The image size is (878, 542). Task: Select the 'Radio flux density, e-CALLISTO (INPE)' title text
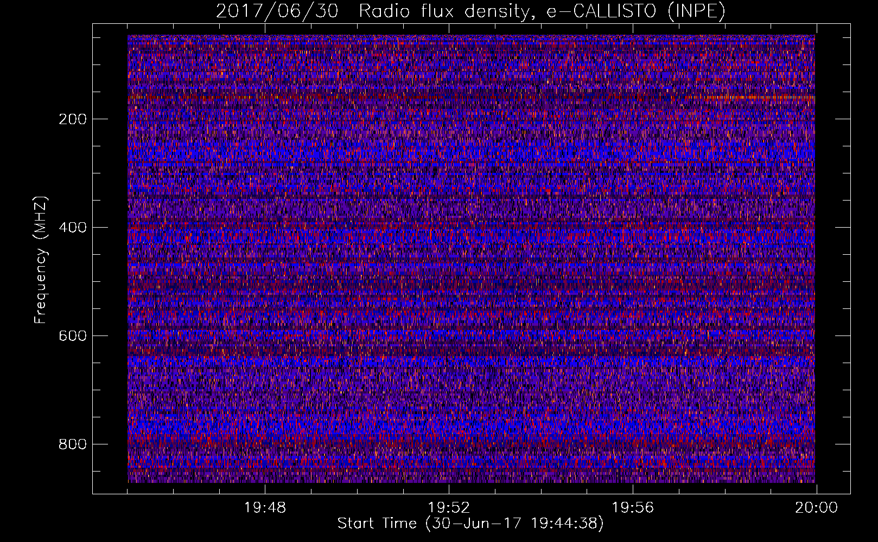click(x=542, y=11)
